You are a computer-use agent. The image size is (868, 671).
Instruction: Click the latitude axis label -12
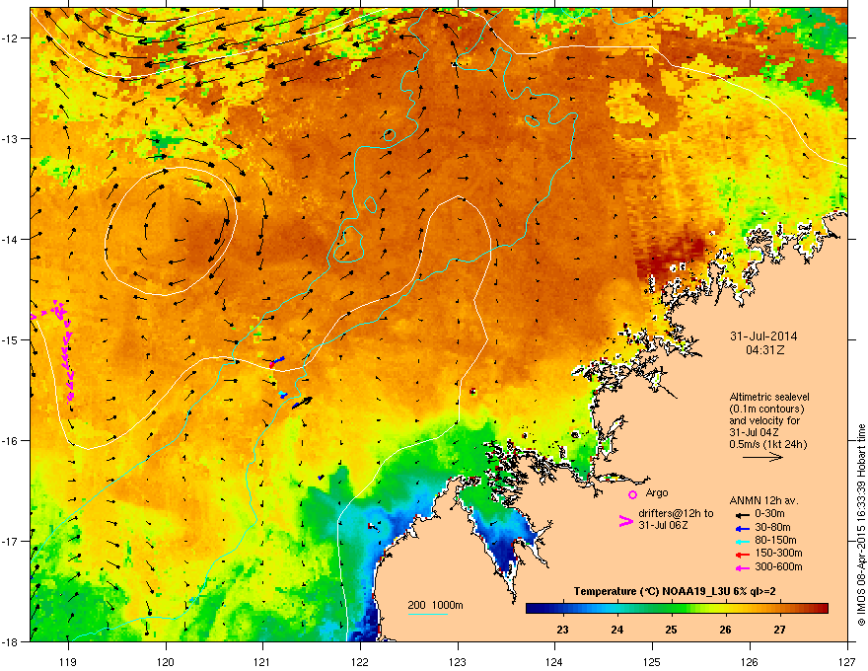click(10, 37)
